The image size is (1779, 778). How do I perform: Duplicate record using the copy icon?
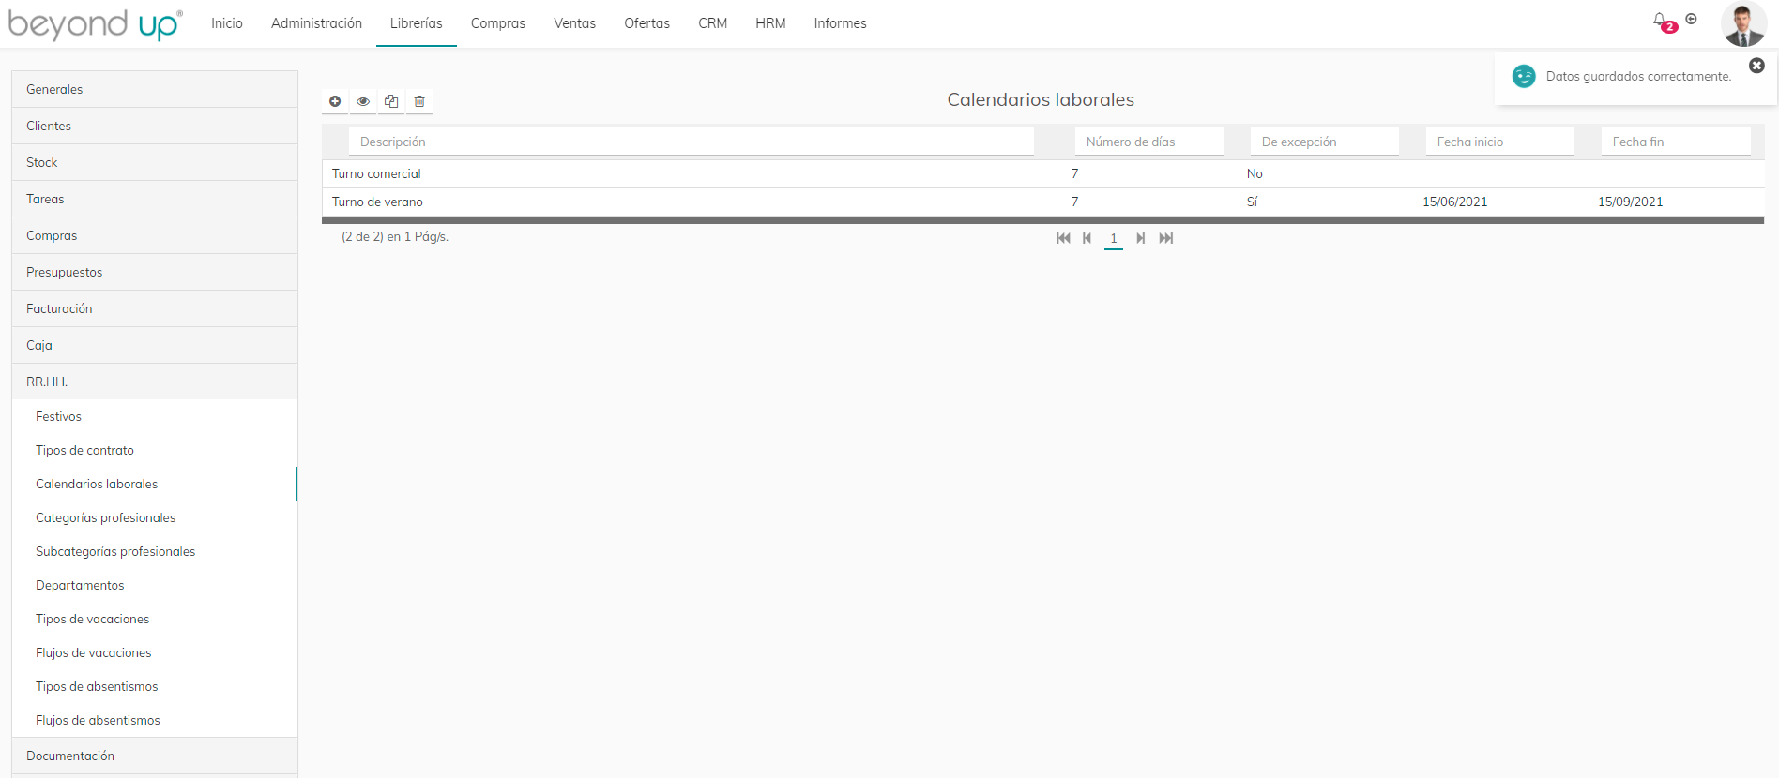click(x=391, y=101)
